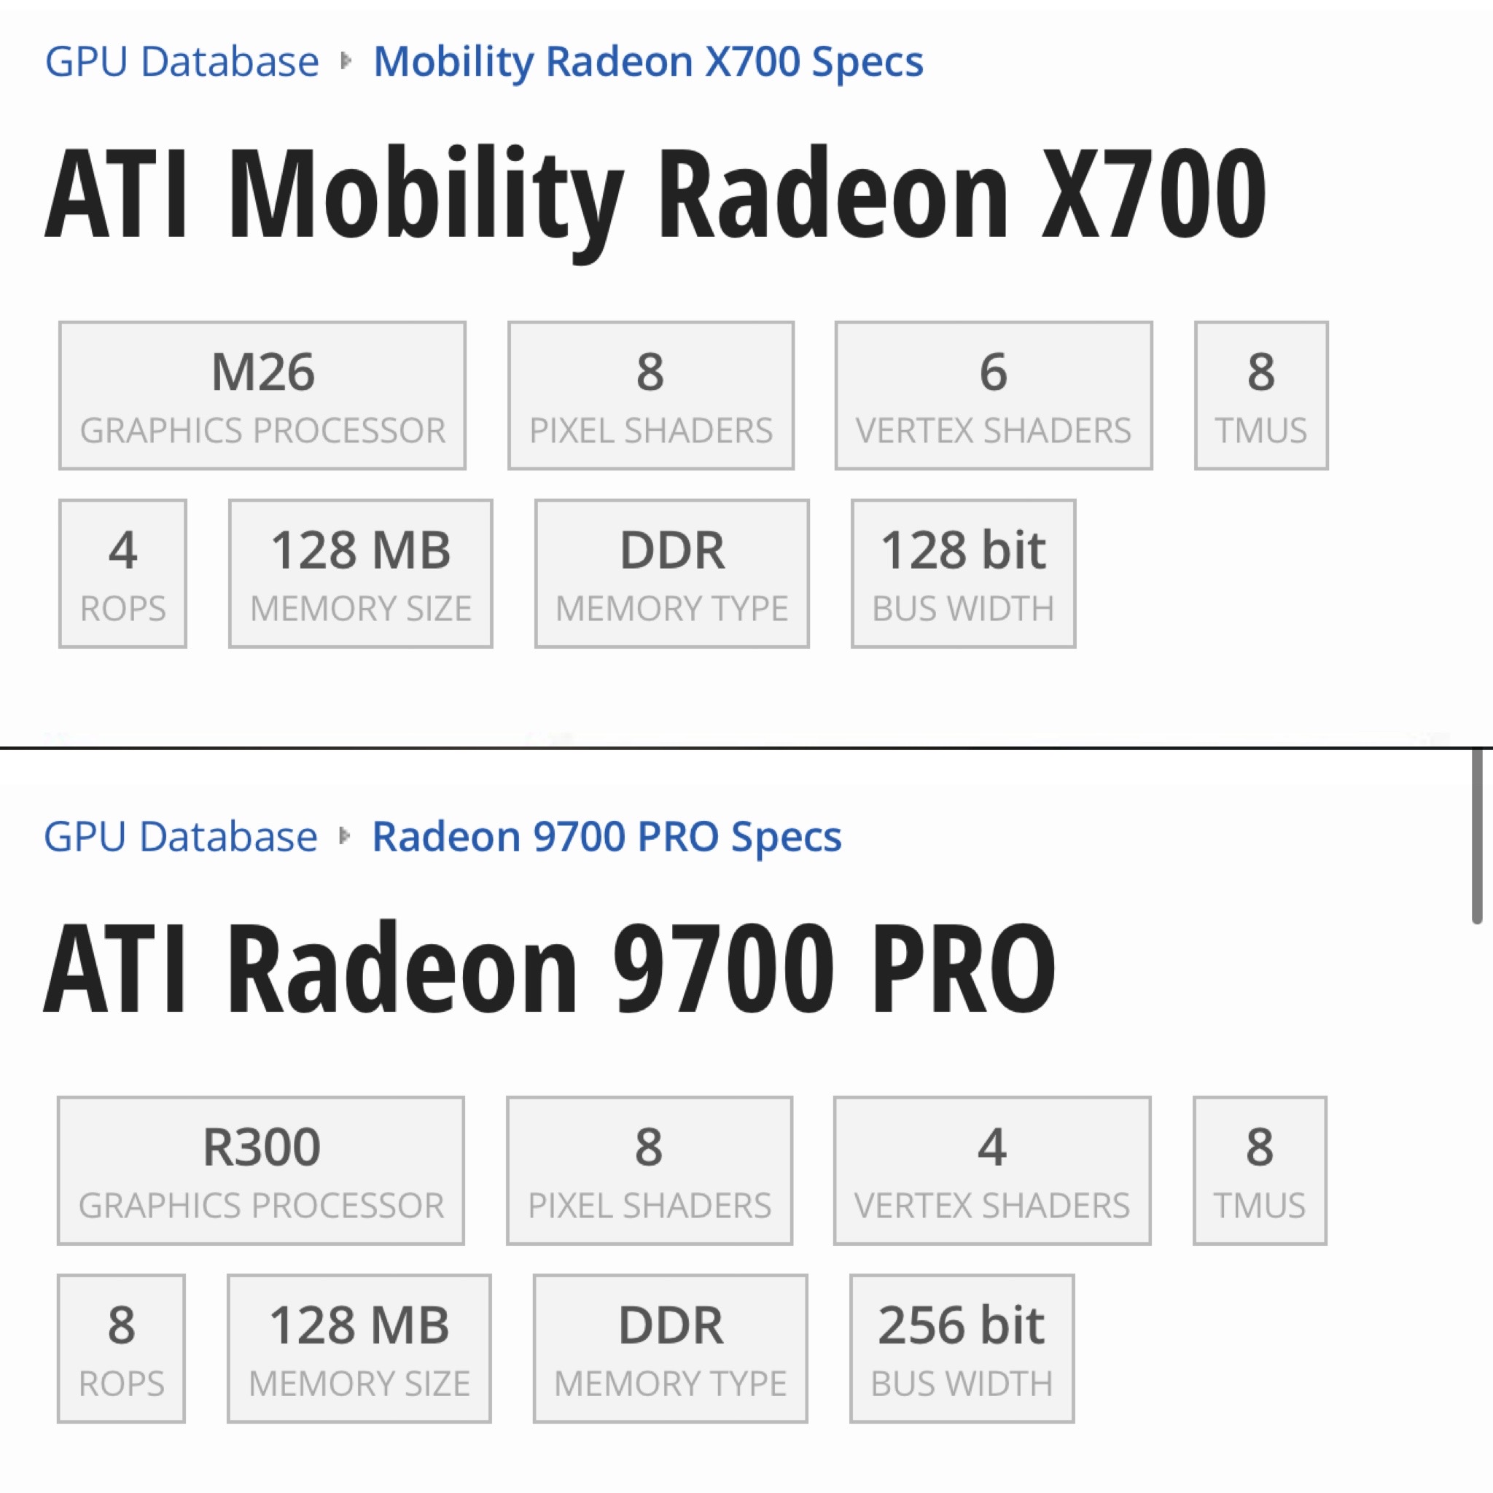
Task: Click memory size box for Mobility Radeon X700
Action: [x=360, y=572]
